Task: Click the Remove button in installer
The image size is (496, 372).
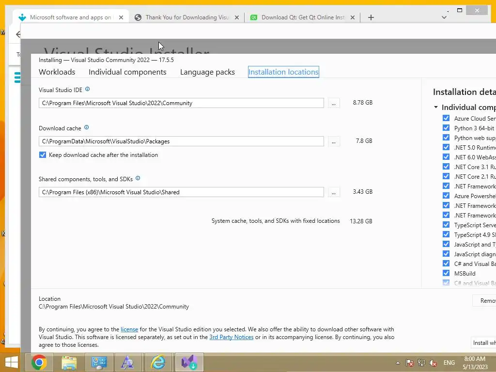Action: (484, 300)
